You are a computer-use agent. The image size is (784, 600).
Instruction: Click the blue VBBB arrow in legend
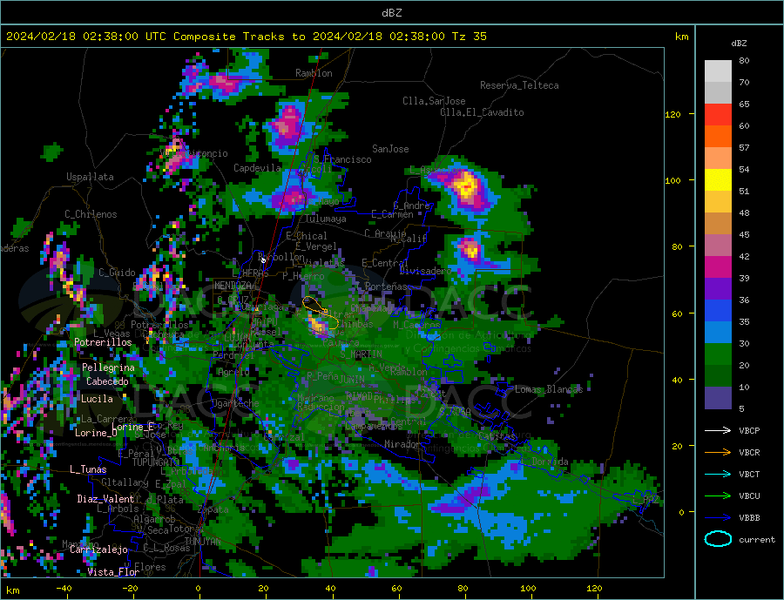(x=718, y=517)
